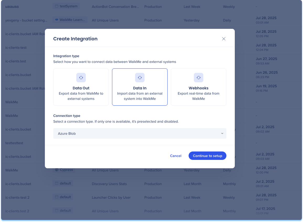The height and width of the screenshot is (222, 303).
Task: Click default tag icon in ic-clients.test 2 row
Action: [57, 211]
